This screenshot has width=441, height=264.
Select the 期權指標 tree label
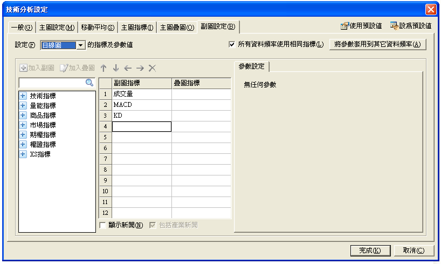point(43,134)
